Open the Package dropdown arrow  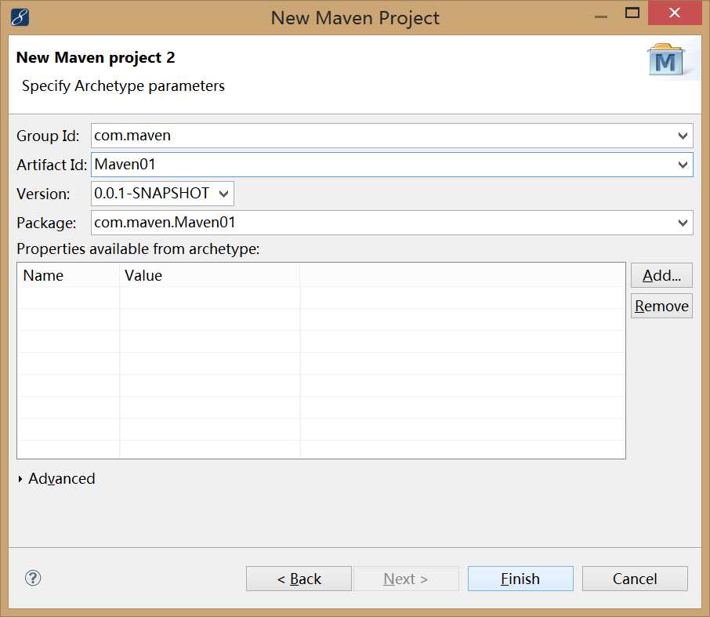point(683,223)
